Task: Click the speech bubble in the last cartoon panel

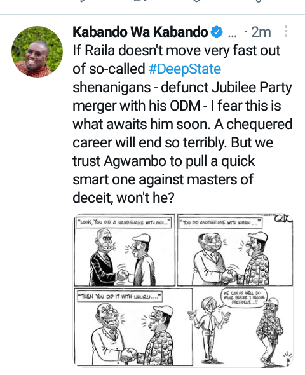Action: pos(244,297)
